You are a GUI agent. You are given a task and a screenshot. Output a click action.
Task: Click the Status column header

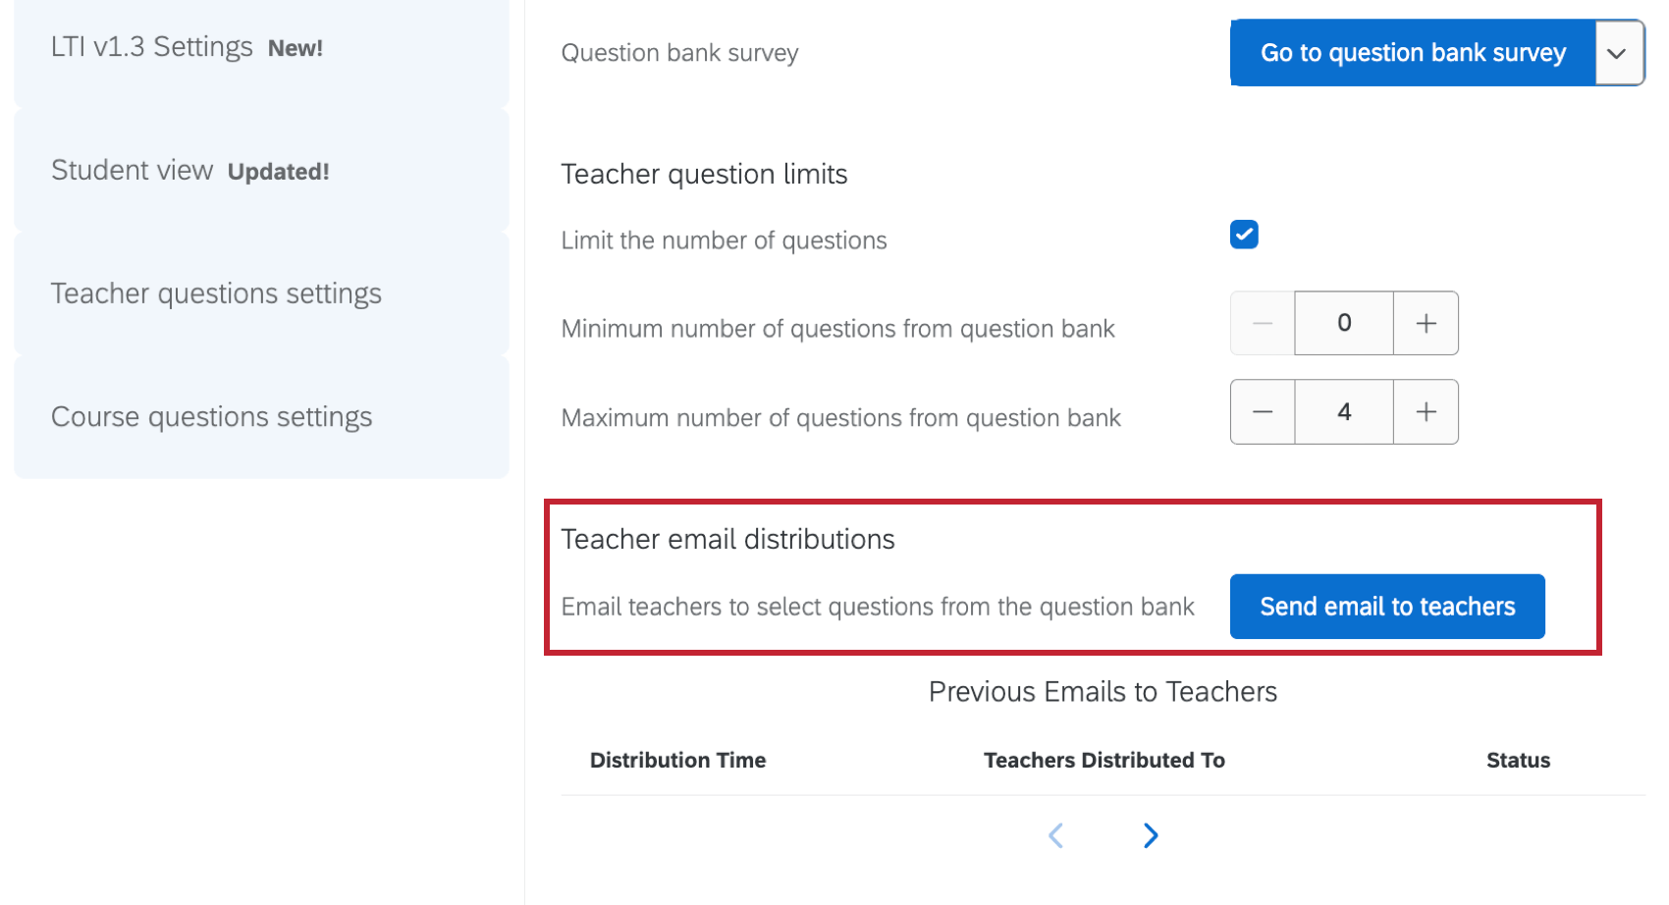(x=1518, y=760)
